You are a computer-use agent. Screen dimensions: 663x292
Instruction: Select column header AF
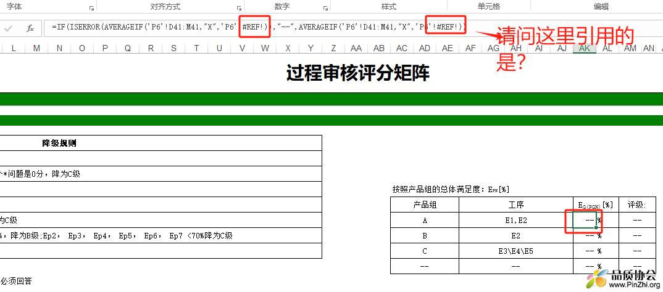pyautogui.click(x=470, y=48)
